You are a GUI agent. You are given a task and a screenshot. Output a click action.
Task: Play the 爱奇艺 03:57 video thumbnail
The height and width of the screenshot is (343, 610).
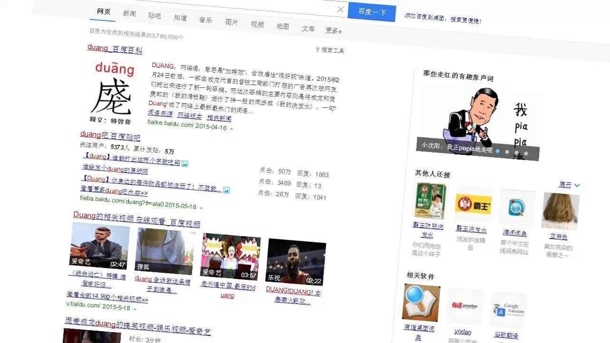231,257
